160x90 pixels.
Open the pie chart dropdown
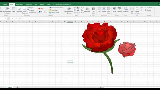(75, 12)
